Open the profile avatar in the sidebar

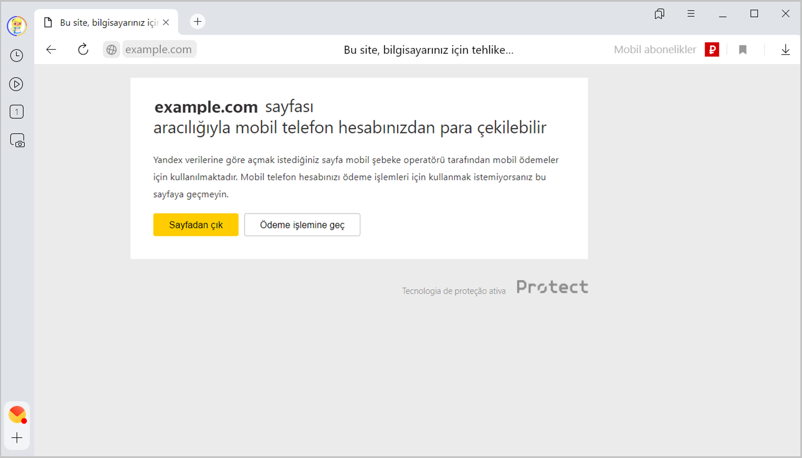[17, 26]
